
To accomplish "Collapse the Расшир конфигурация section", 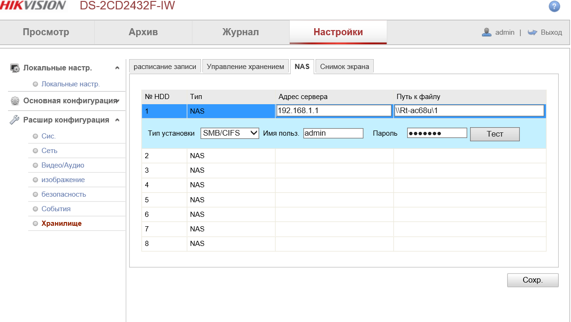I will [x=117, y=120].
